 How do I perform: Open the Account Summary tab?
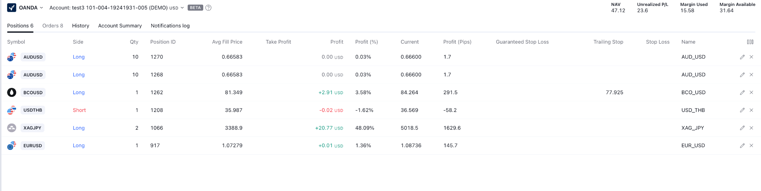point(120,26)
